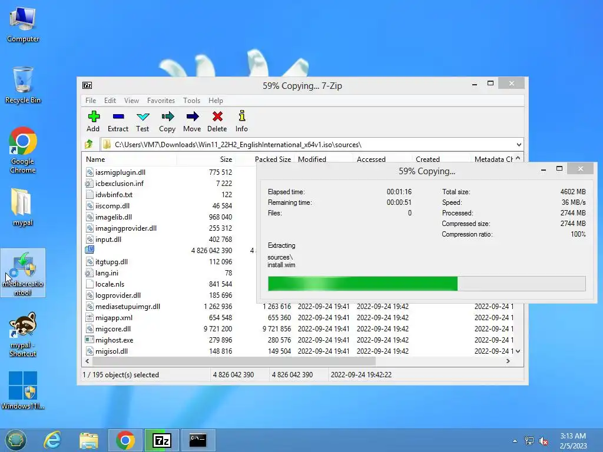603x452 pixels.
Task: Select the mighost.exe file
Action: pos(114,340)
